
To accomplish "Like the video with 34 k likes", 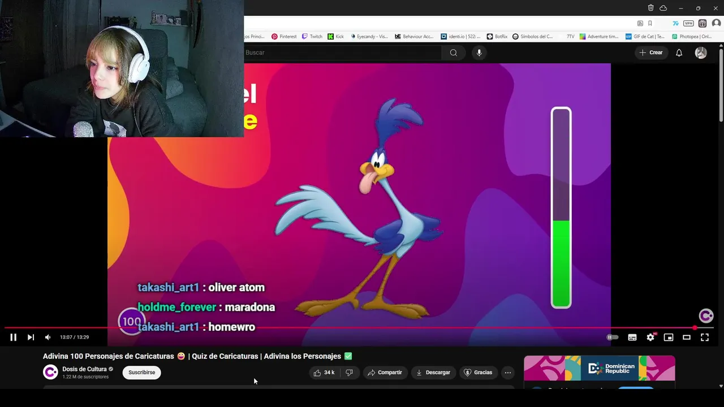I will (x=324, y=373).
